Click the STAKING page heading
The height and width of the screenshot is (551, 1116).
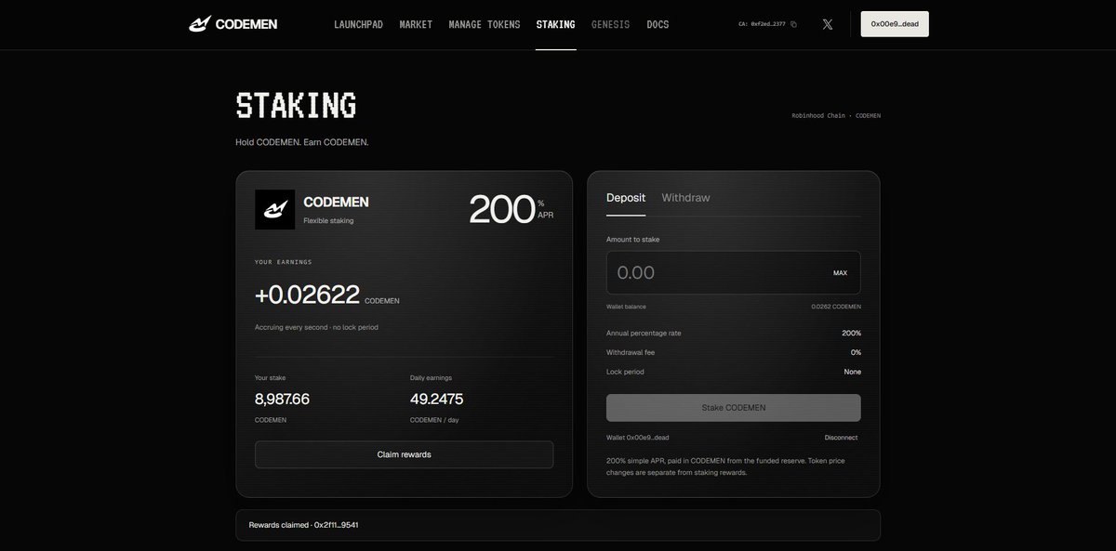tap(296, 105)
